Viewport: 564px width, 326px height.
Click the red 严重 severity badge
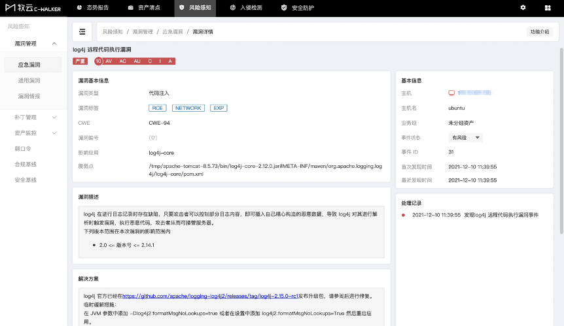[x=80, y=61]
